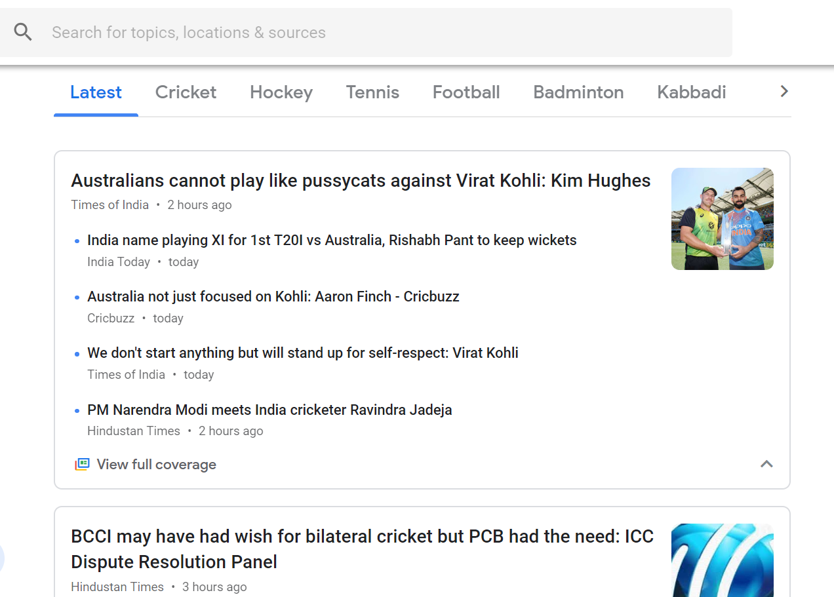This screenshot has height=597, width=834.
Task: Select the Hockey tab
Action: click(281, 92)
